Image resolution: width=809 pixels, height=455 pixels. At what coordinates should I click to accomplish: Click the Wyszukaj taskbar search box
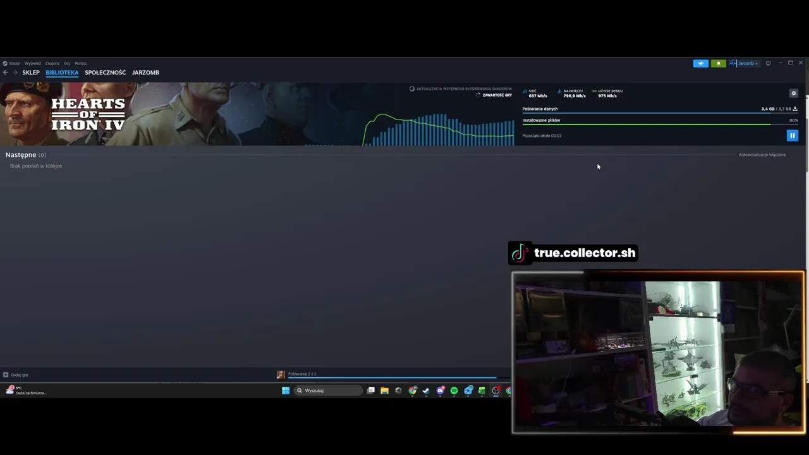pos(329,391)
